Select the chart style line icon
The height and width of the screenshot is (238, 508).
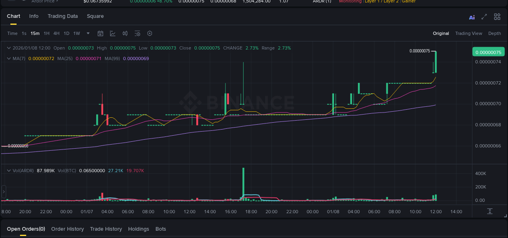tap(113, 33)
